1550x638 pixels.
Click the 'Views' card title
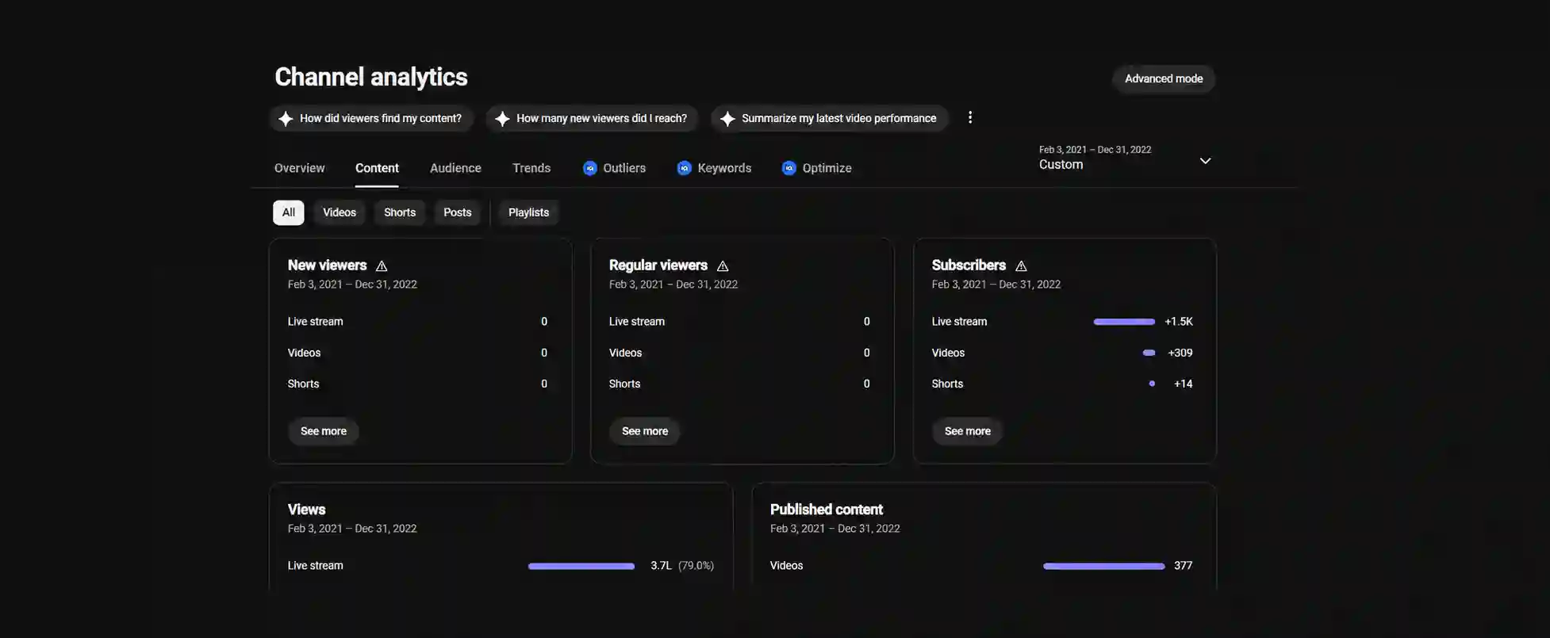tap(307, 510)
